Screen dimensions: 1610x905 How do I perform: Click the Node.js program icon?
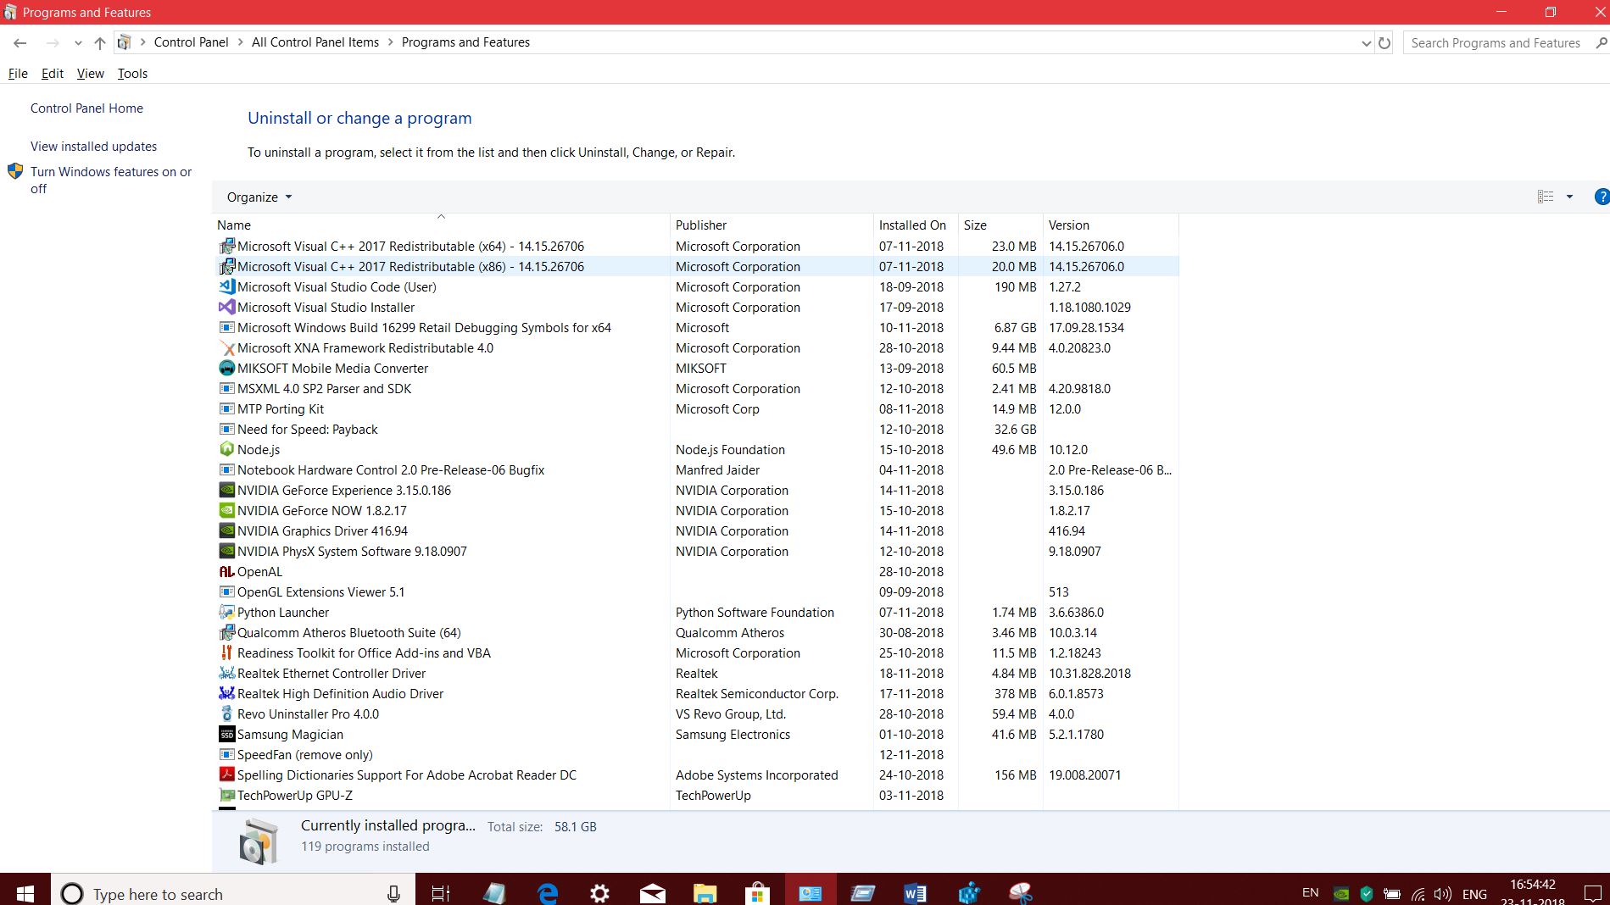226,449
